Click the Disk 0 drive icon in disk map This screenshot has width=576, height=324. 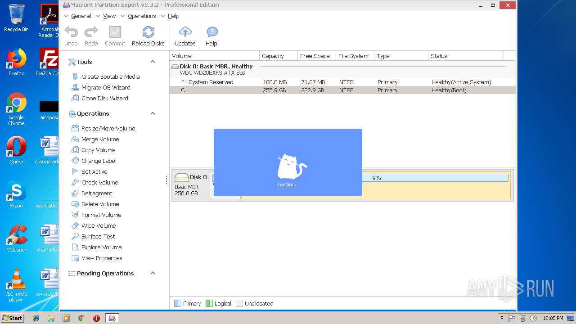click(181, 177)
